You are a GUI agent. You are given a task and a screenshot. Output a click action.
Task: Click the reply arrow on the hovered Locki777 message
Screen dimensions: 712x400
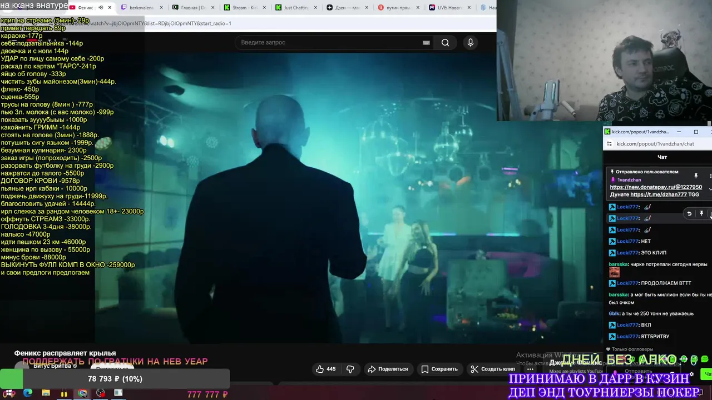[x=689, y=213]
